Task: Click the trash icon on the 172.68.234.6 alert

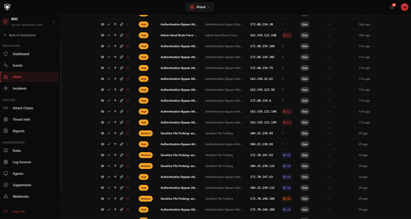Action: coord(128,101)
